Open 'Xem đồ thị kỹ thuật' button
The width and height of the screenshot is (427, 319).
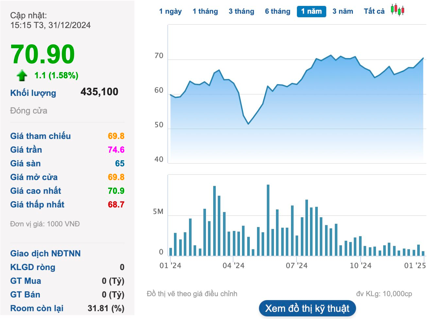307,308
